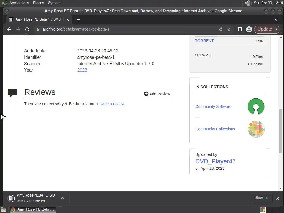Open the tab search dropdown chevron
Viewport: 284px width, 213px height.
tap(276, 20)
